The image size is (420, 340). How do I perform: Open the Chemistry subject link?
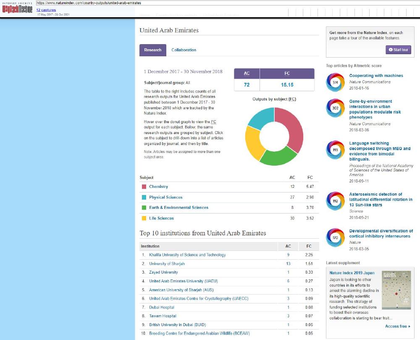(x=159, y=187)
